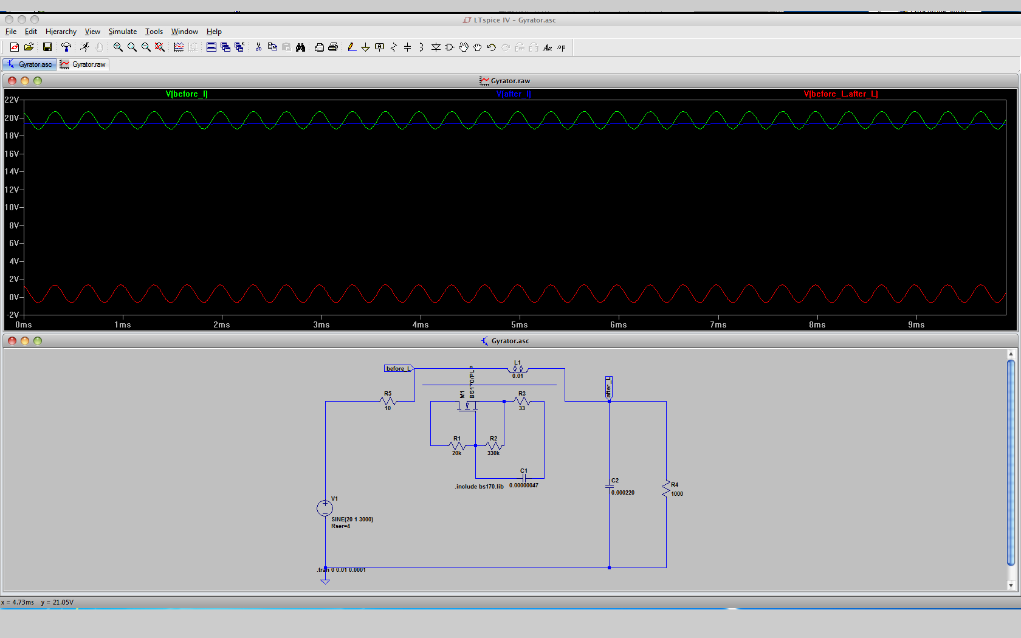Screen dimensions: 1021x638
Task: Select voltage source V1 symbol
Action: click(x=325, y=508)
